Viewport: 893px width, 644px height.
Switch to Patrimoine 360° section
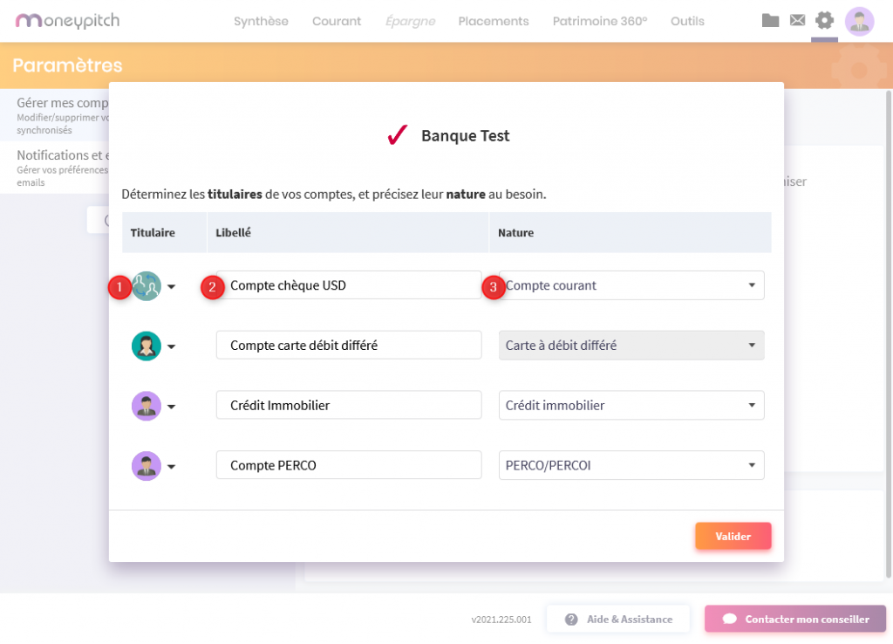click(x=600, y=21)
